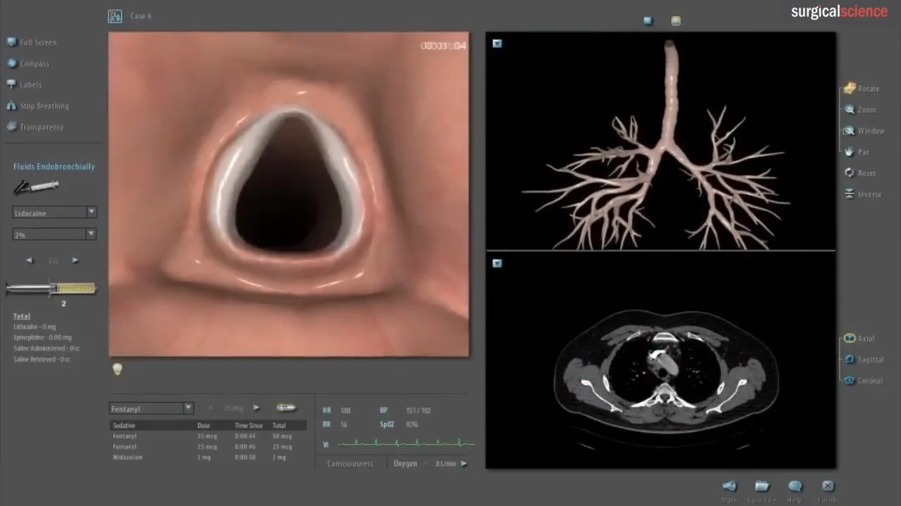This screenshot has width=901, height=506.
Task: Click the Inverse view icon
Action: 850,194
